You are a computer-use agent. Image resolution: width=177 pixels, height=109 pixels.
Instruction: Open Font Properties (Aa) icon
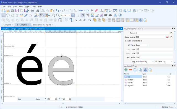(12, 11)
